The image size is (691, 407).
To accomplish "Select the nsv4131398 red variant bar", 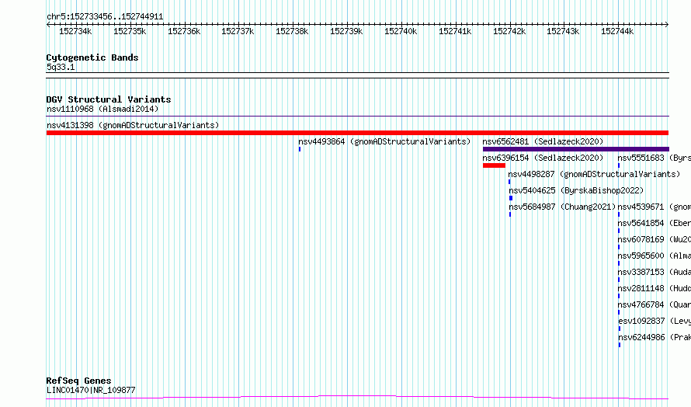I will (357, 133).
